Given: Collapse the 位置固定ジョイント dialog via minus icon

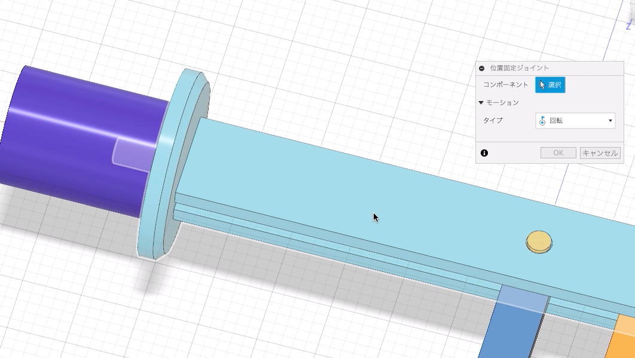Looking at the screenshot, I should click(481, 69).
